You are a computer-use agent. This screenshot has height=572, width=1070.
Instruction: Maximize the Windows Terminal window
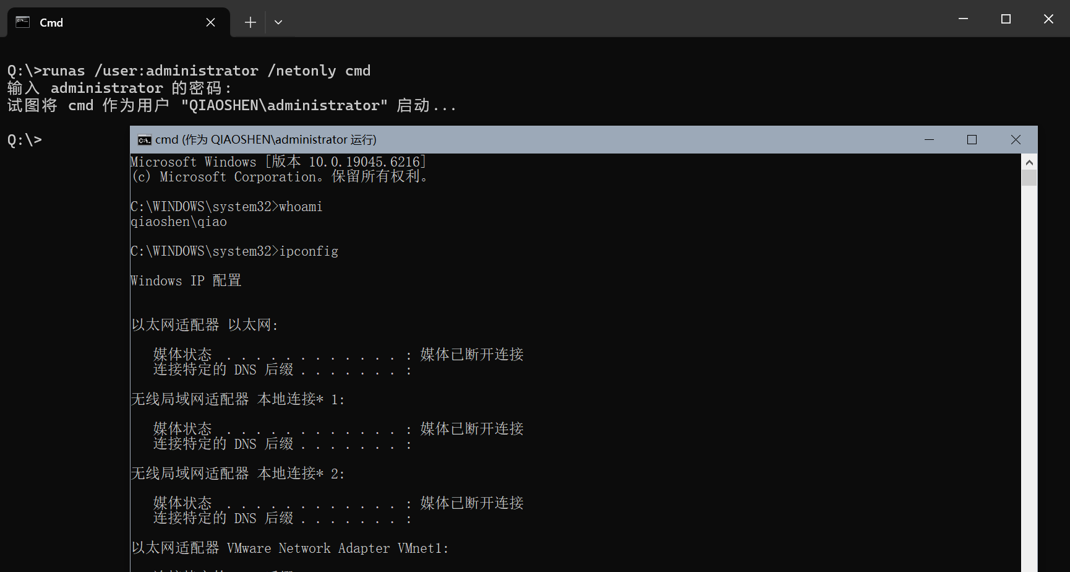1006,19
